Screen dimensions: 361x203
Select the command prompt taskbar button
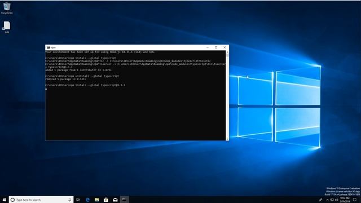(x=124, y=200)
